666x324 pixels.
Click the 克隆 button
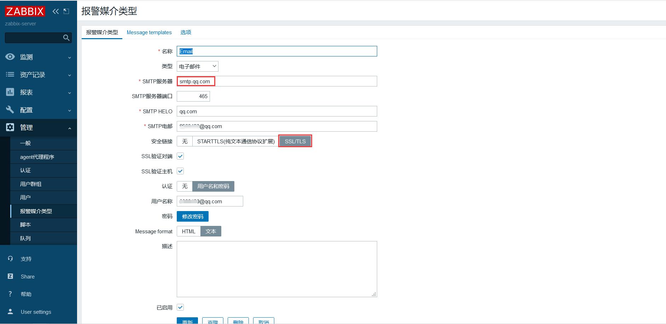pos(213,321)
